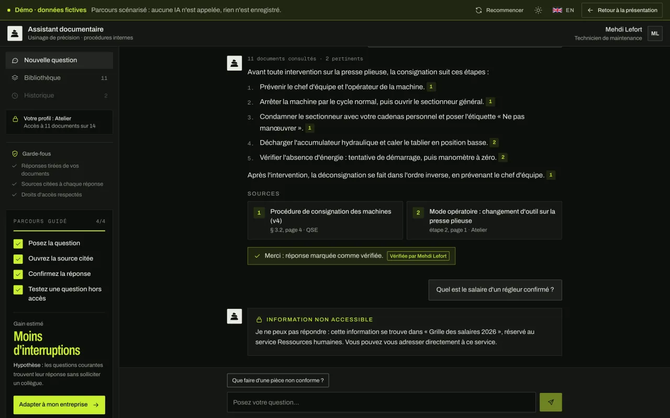Open Historique in sidebar

click(59, 96)
